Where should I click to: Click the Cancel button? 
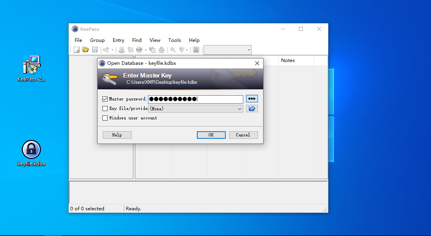[243, 135]
